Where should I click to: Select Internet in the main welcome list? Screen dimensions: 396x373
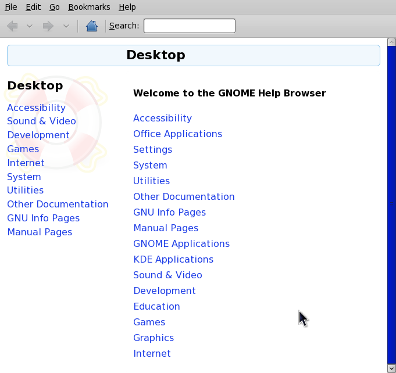[x=152, y=354]
